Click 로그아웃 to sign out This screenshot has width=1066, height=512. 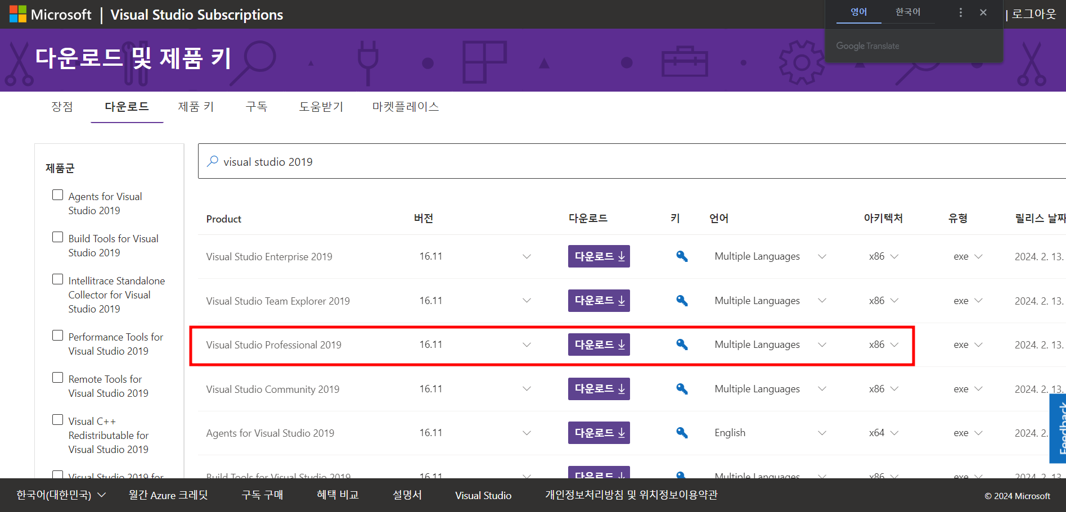(x=1034, y=14)
